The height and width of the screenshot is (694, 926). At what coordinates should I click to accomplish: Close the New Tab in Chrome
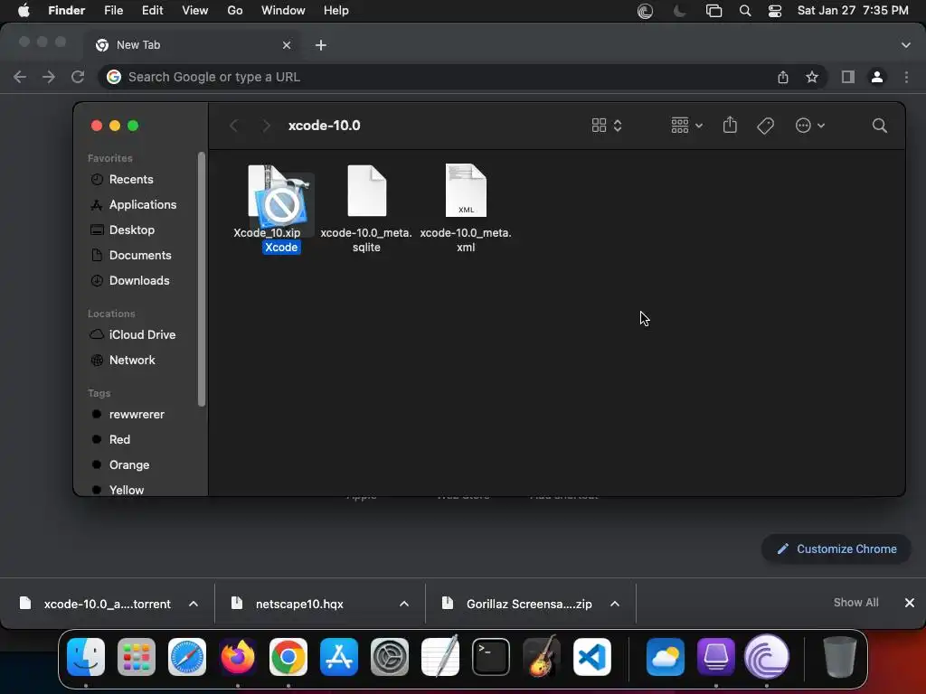[287, 45]
